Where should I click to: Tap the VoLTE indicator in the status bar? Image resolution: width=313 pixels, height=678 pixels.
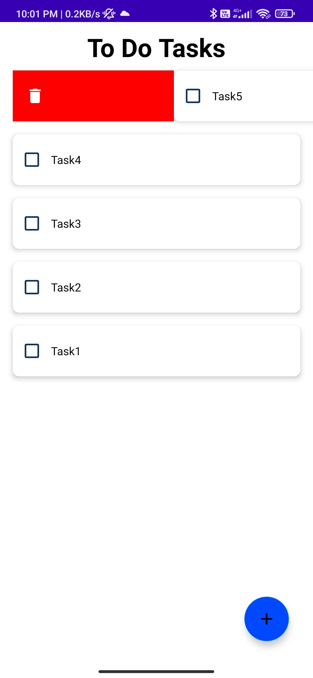[x=225, y=13]
